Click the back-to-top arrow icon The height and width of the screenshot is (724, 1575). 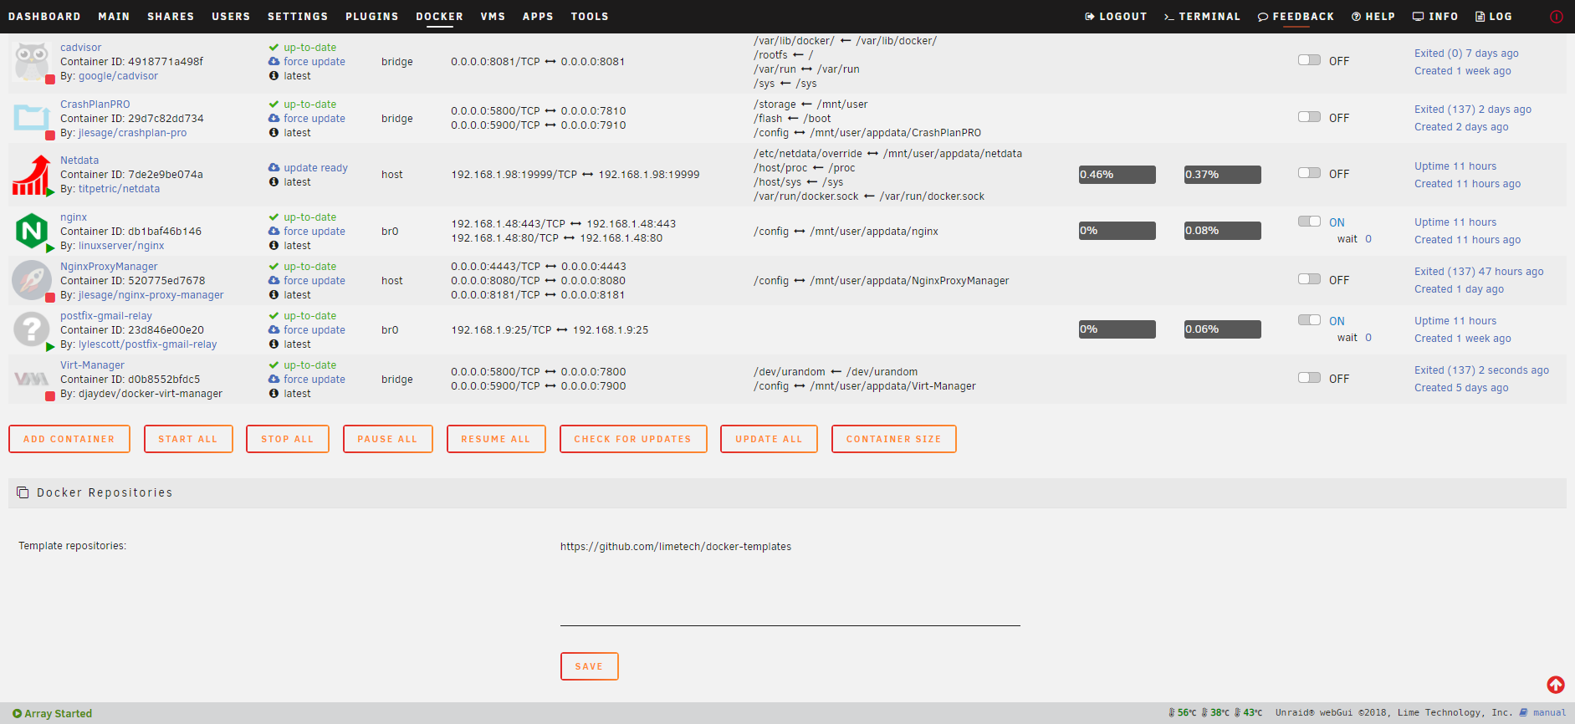point(1556,685)
